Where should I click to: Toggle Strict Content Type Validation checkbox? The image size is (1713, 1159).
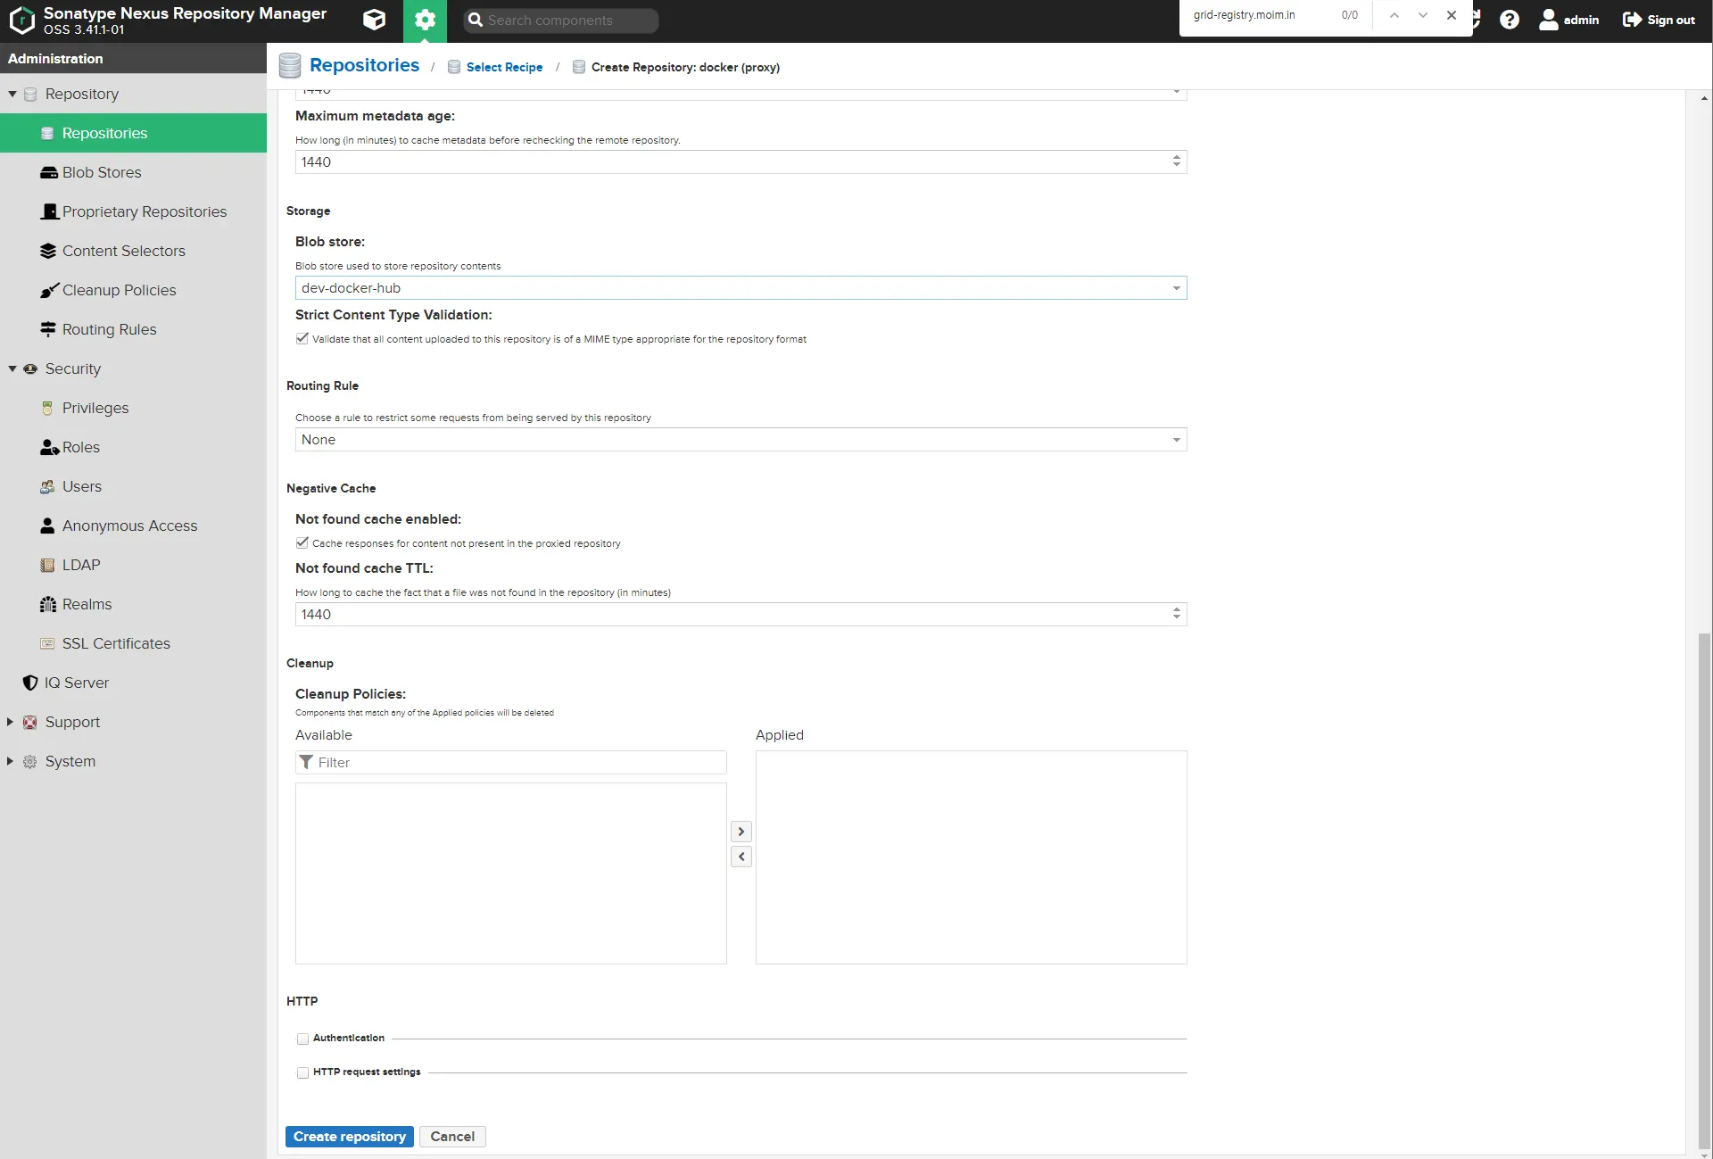[x=302, y=339]
